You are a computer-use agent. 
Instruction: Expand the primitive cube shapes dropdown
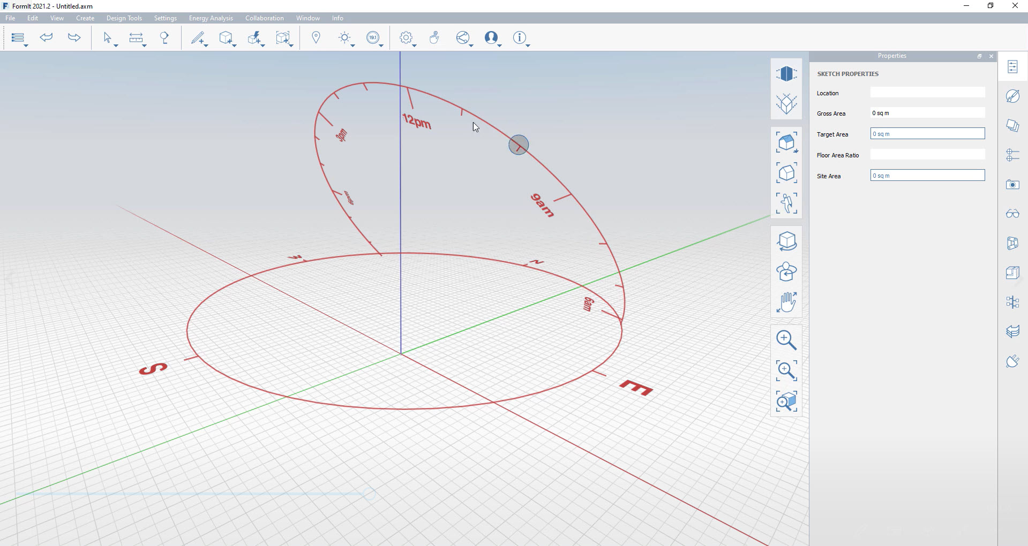pos(235,45)
